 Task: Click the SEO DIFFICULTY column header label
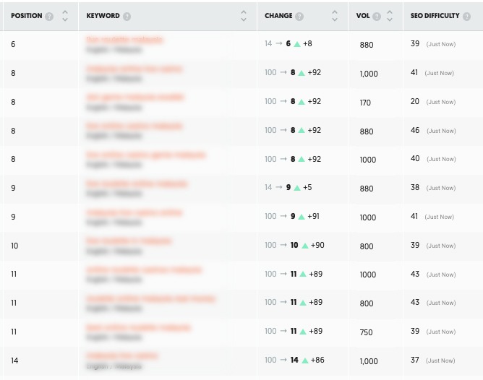(x=435, y=16)
